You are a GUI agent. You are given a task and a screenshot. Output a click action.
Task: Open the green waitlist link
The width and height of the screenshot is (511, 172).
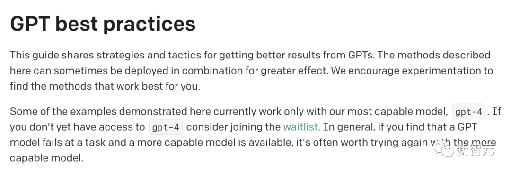(300, 127)
